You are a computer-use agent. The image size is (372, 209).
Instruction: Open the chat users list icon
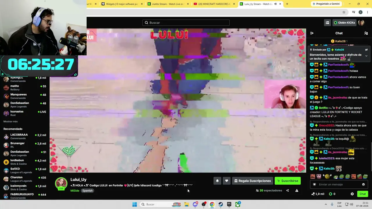(366, 33)
